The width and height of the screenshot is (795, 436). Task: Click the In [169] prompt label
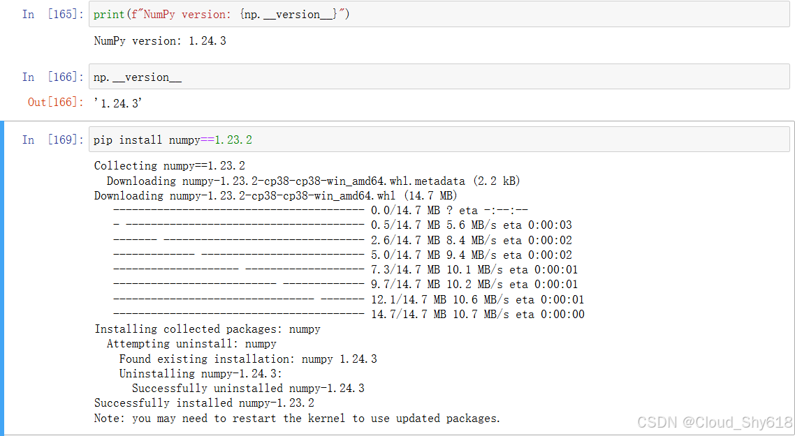click(52, 140)
